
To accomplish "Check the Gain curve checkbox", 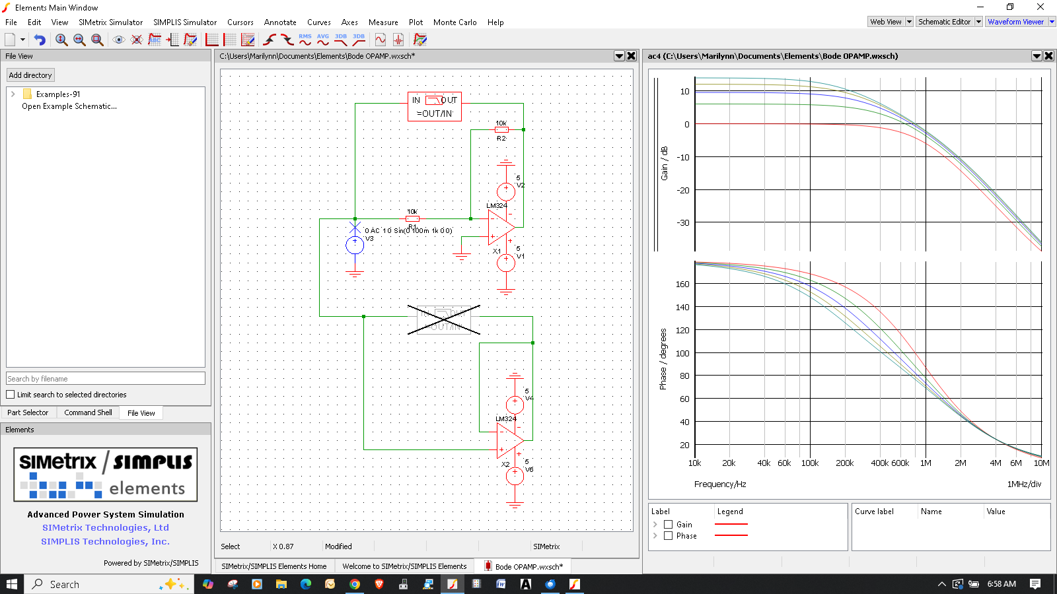I will [669, 525].
